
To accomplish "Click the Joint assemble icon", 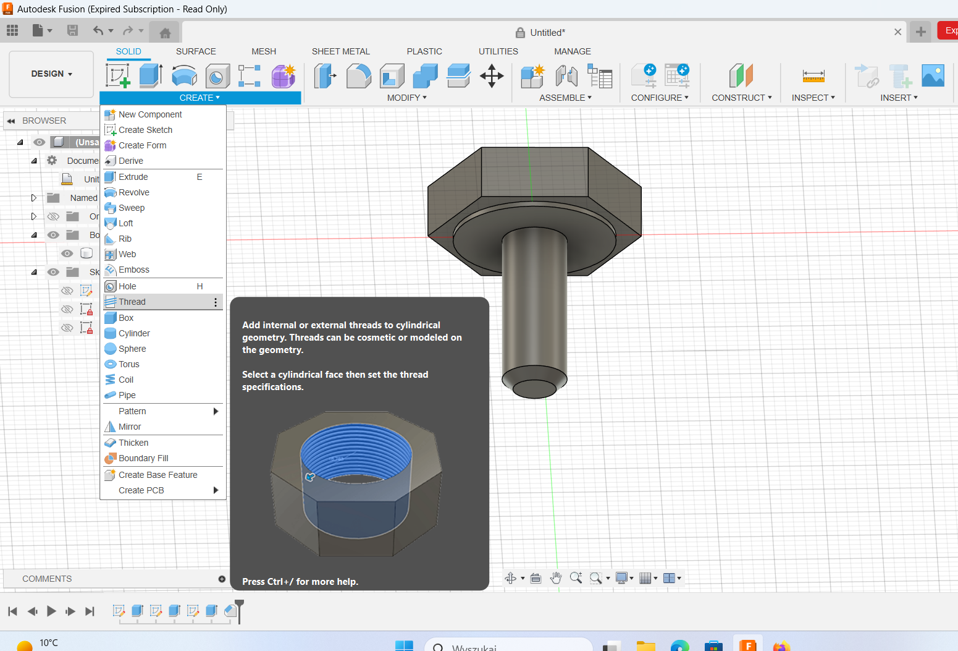I will 566,76.
